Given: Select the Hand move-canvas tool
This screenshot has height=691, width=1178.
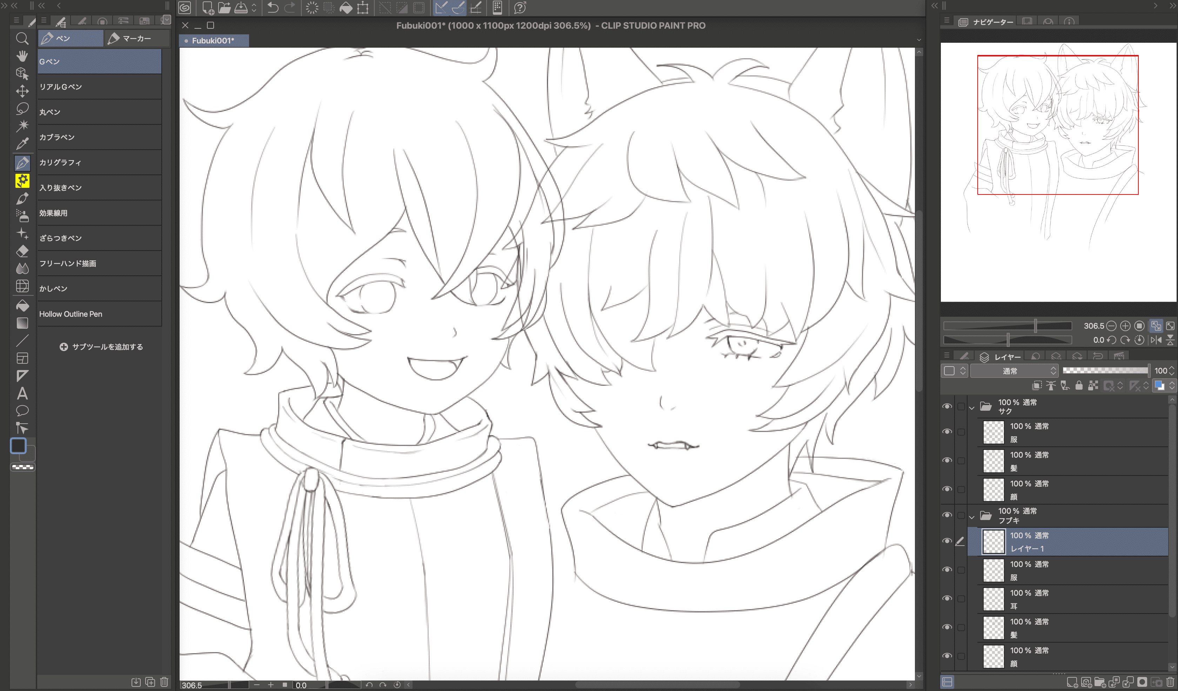Looking at the screenshot, I should pos(22,56).
